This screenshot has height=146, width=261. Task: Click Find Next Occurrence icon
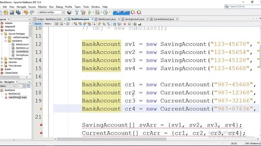(85, 24)
